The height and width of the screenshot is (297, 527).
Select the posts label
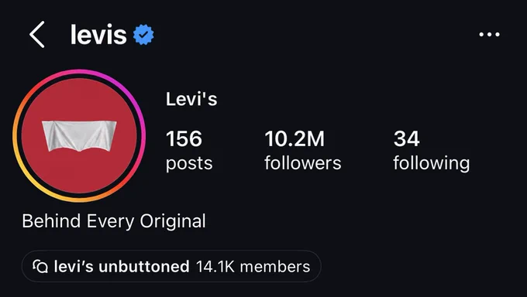tap(189, 163)
